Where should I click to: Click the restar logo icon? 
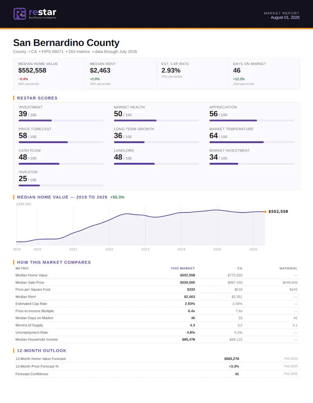[20, 14]
